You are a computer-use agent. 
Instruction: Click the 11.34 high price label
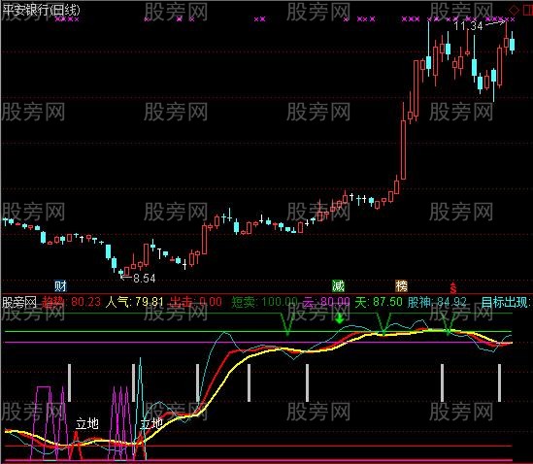[468, 26]
